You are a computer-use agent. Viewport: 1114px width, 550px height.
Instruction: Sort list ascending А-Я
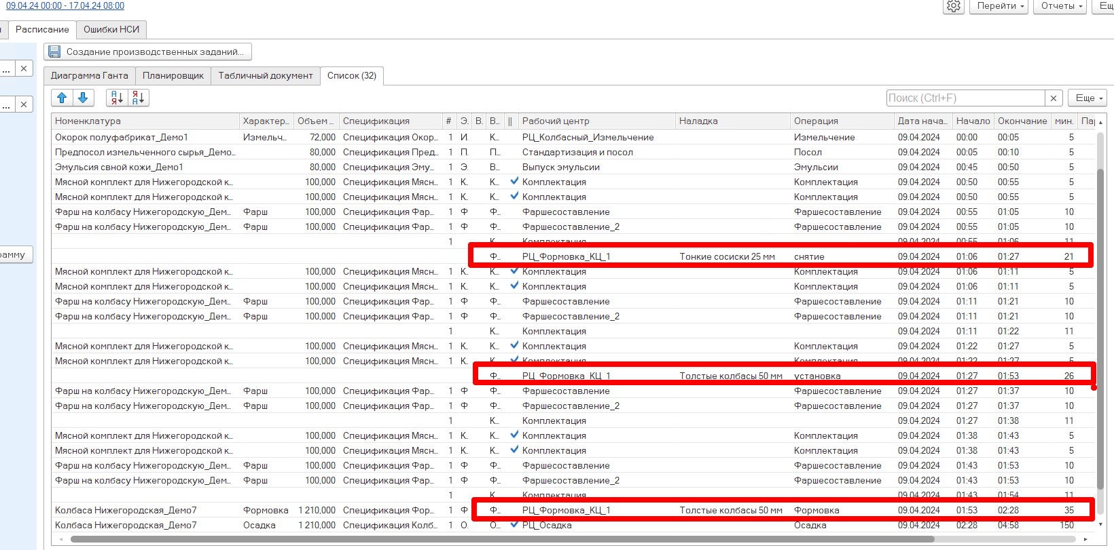pos(117,98)
